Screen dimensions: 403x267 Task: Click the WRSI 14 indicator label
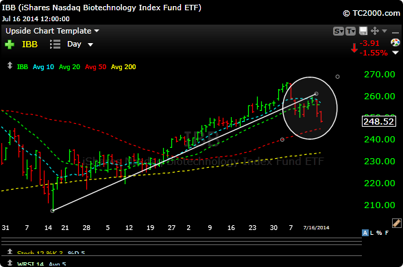point(30,264)
